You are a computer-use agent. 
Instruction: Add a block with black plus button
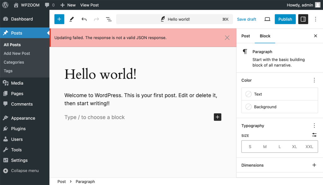pyautogui.click(x=217, y=117)
